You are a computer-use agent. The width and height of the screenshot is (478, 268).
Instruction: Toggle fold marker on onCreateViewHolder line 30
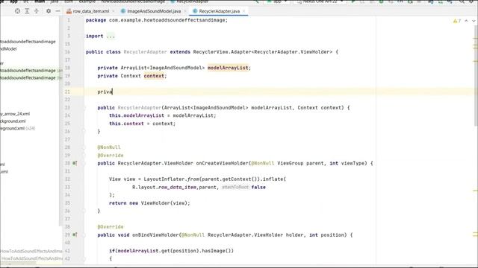tap(84, 163)
